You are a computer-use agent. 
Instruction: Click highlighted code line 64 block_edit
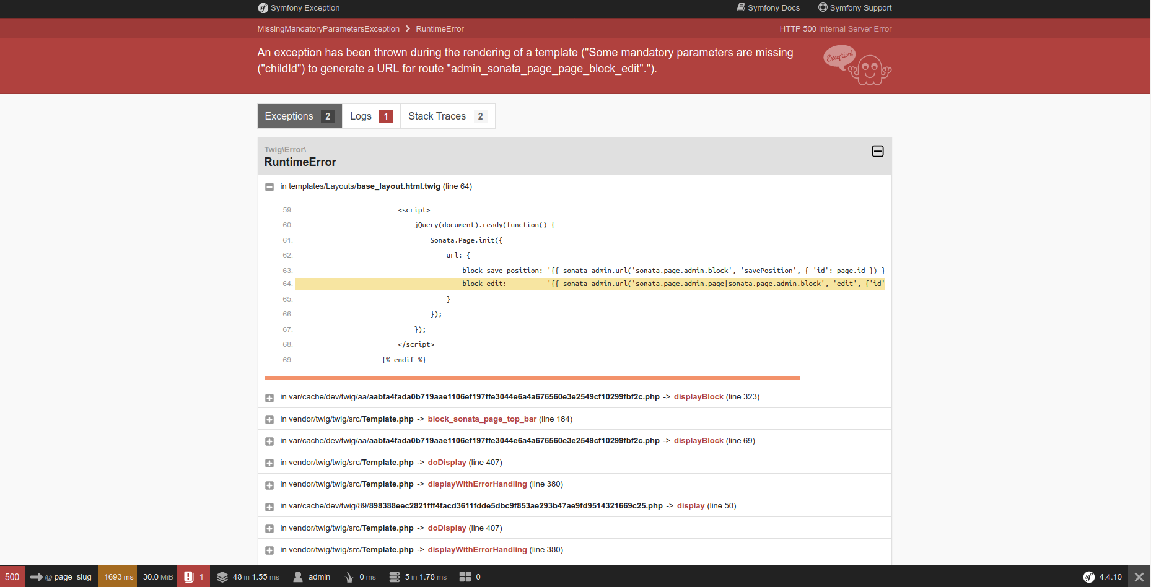tap(590, 284)
